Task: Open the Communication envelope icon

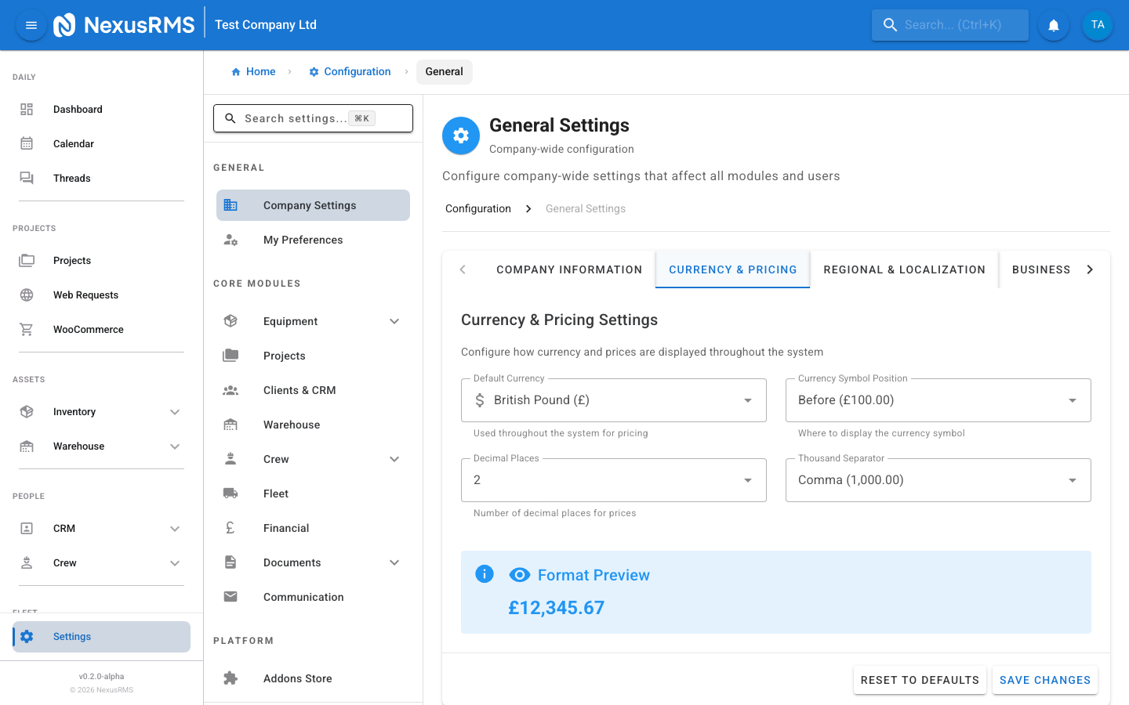Action: click(230, 596)
